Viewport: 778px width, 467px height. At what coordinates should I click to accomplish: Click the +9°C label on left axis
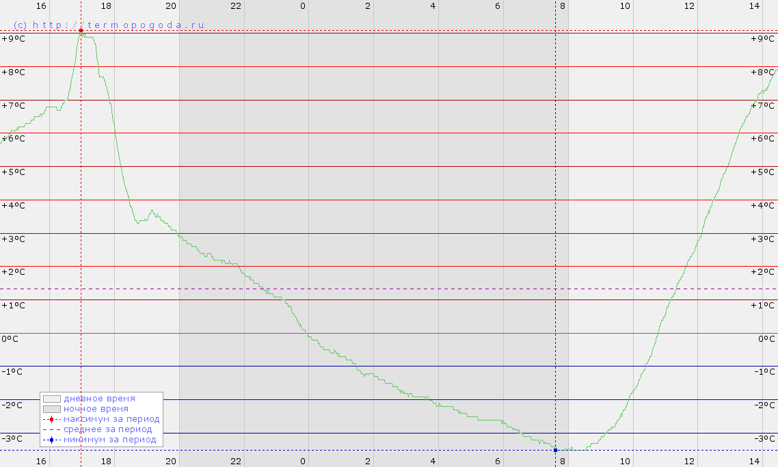coord(14,39)
